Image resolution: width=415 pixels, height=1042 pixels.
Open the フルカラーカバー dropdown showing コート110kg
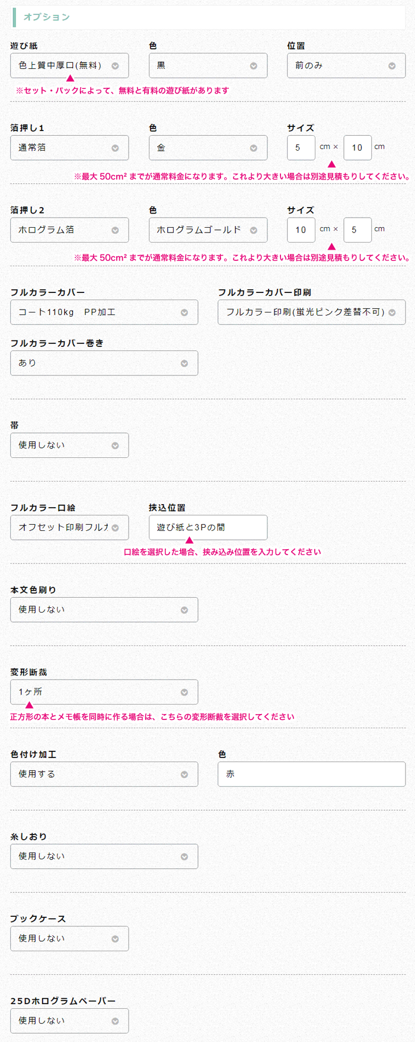pos(104,313)
